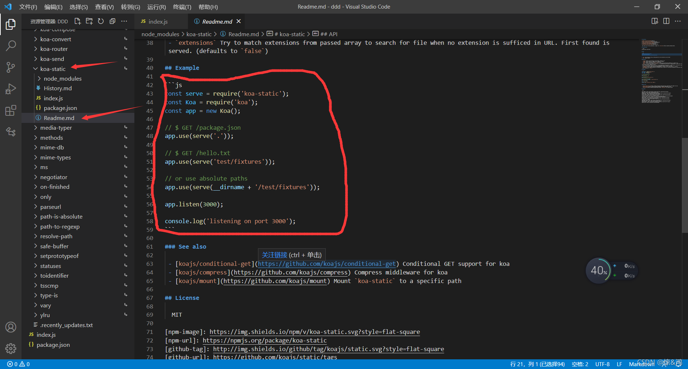Open the 查看(V) menu
Viewport: 688px width, 369px height.
pos(104,7)
